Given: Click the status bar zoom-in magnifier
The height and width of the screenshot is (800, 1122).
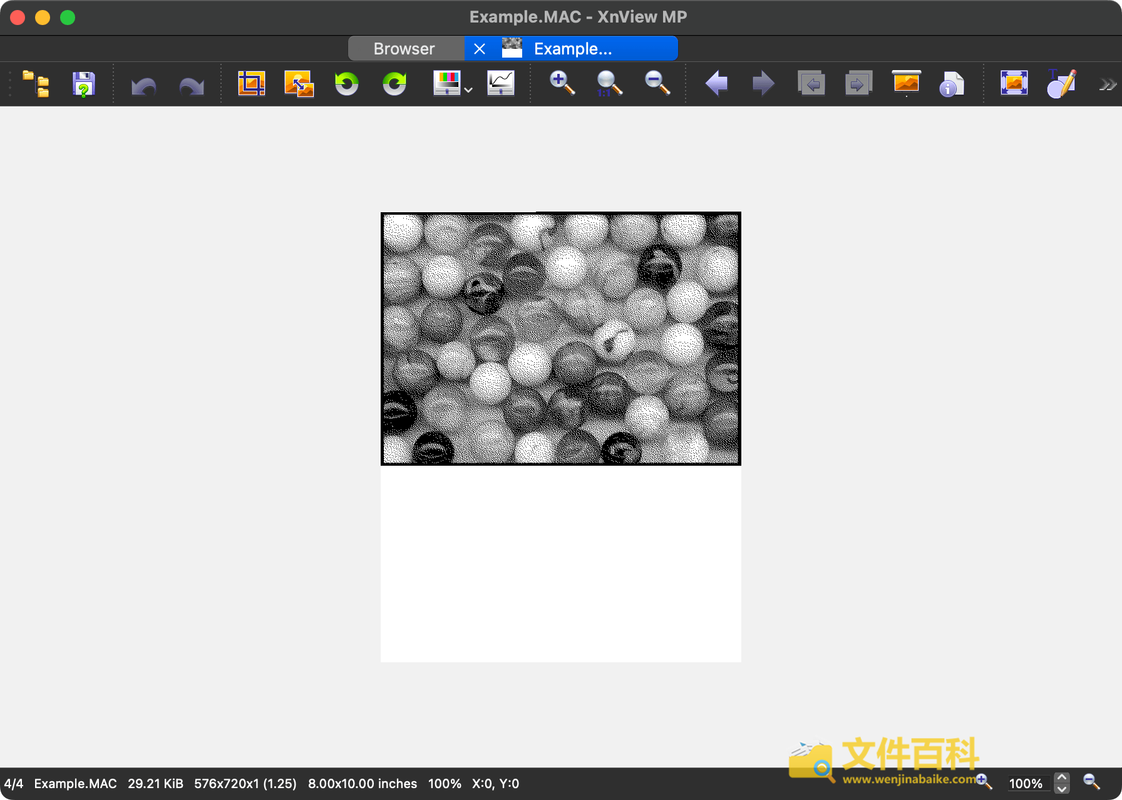Looking at the screenshot, I should 984,781.
